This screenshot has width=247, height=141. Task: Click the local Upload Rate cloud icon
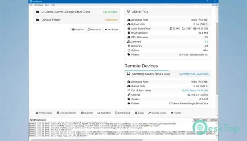click(129, 24)
